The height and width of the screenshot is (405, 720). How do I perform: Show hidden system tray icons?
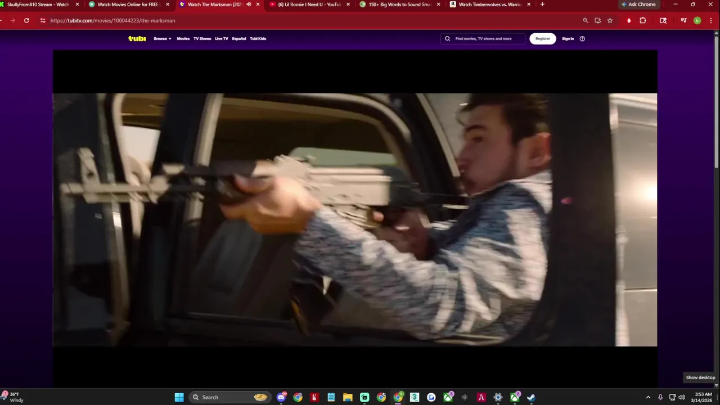pos(648,397)
